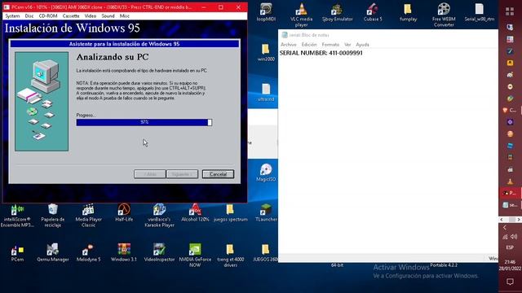This screenshot has height=293, width=522.
Task: Open Ayuda menu in Bloc de notas
Action: [x=362, y=45]
